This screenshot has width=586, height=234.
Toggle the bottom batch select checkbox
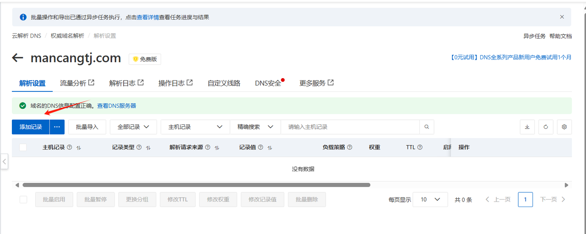point(23,200)
